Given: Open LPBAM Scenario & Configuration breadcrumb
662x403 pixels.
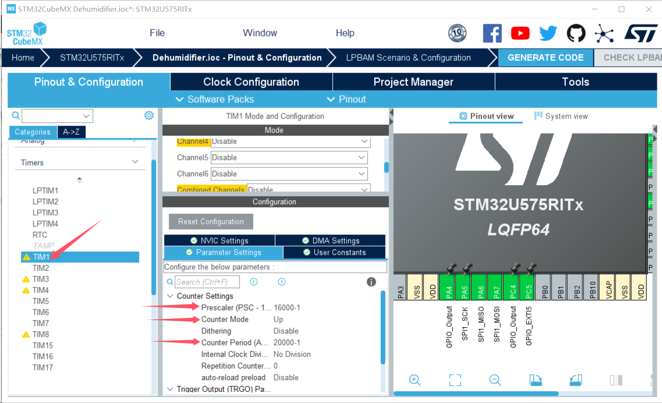Looking at the screenshot, I should point(408,58).
